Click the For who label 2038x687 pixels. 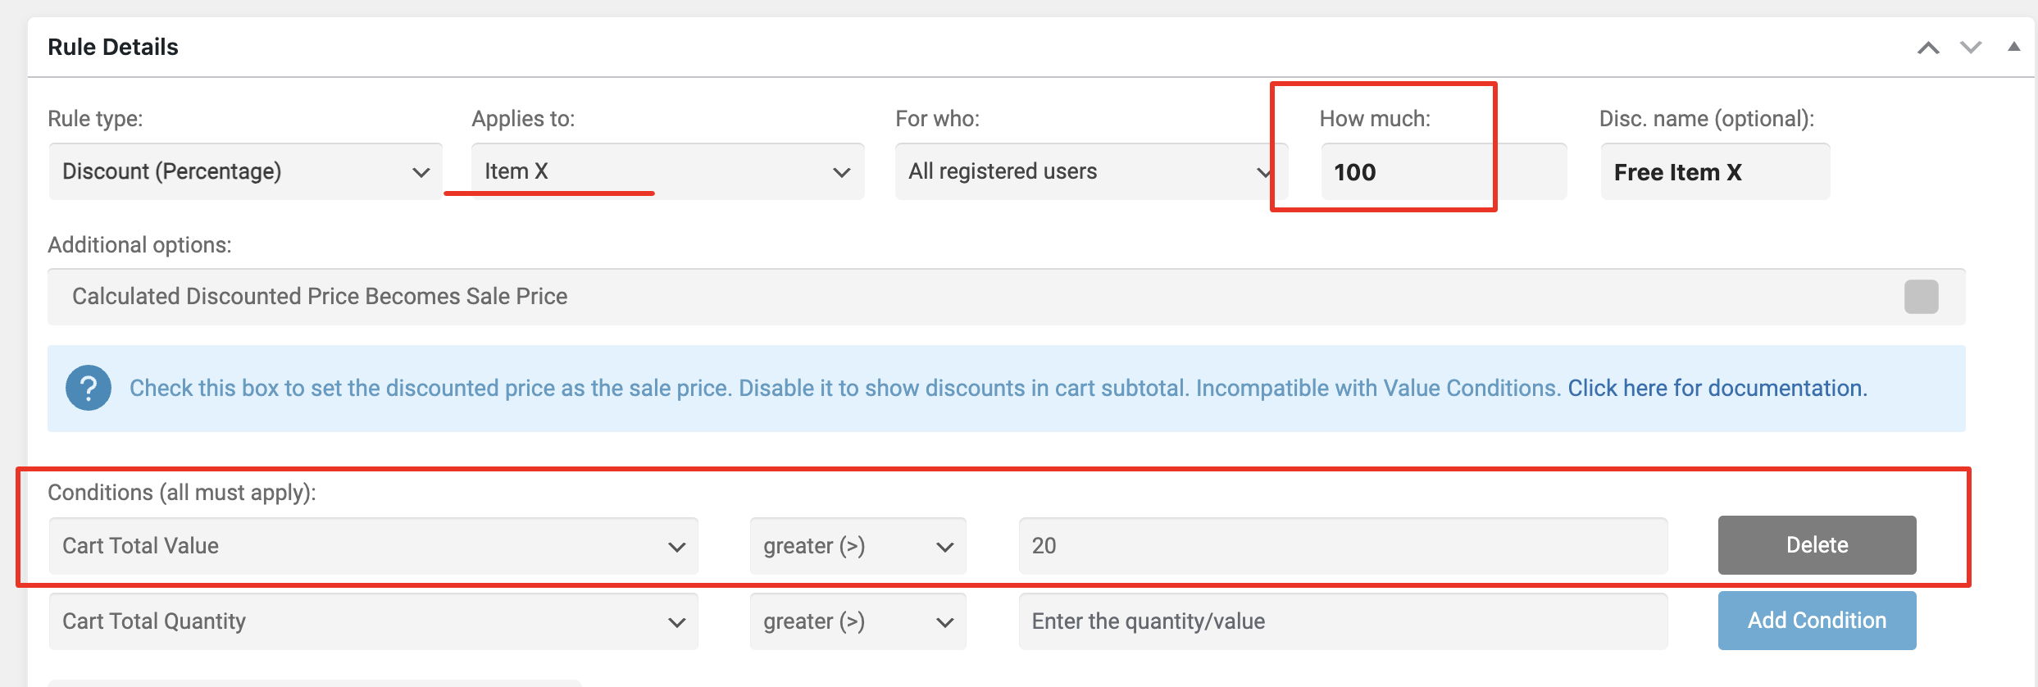[938, 119]
